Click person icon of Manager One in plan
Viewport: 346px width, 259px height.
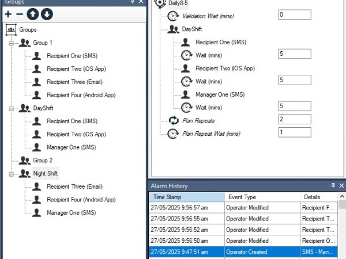click(185, 94)
